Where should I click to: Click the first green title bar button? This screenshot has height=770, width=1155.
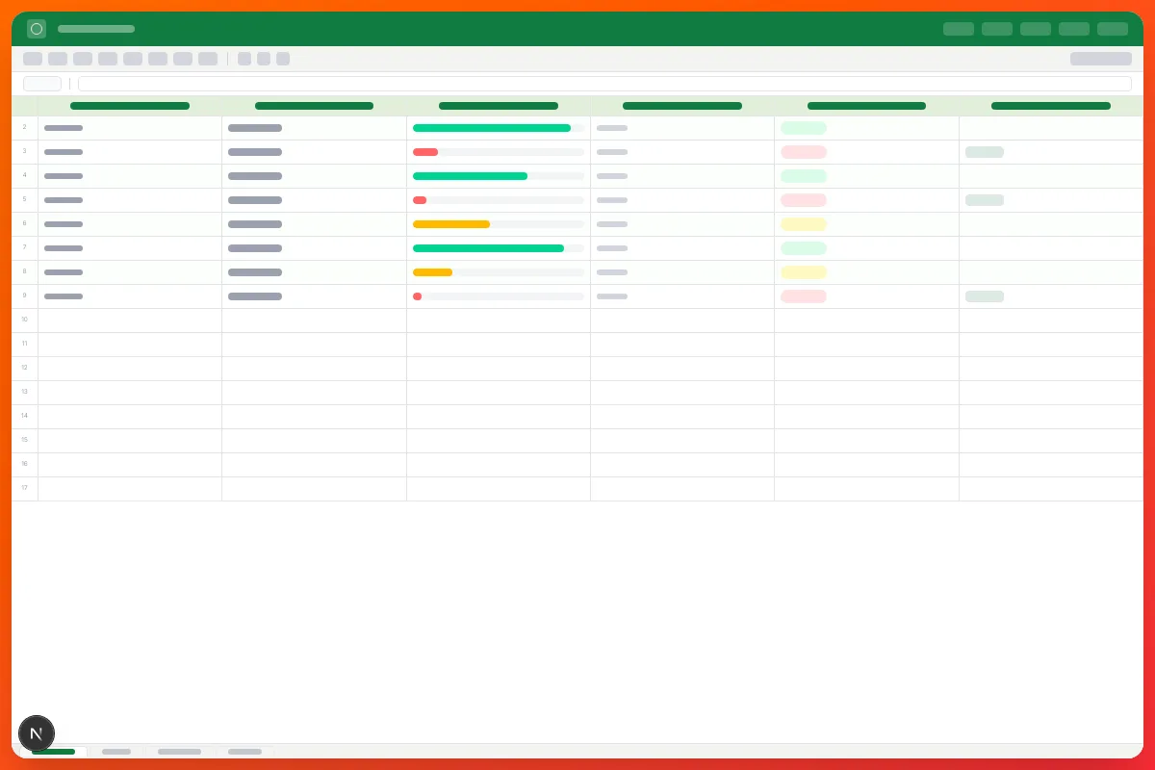click(959, 29)
